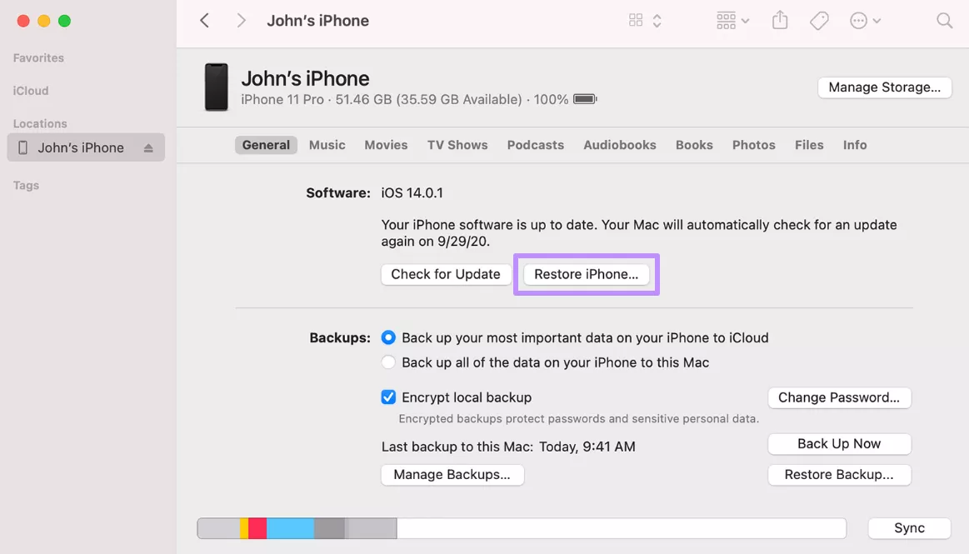Click Restore Backup button
This screenshot has width=969, height=554.
click(x=838, y=475)
